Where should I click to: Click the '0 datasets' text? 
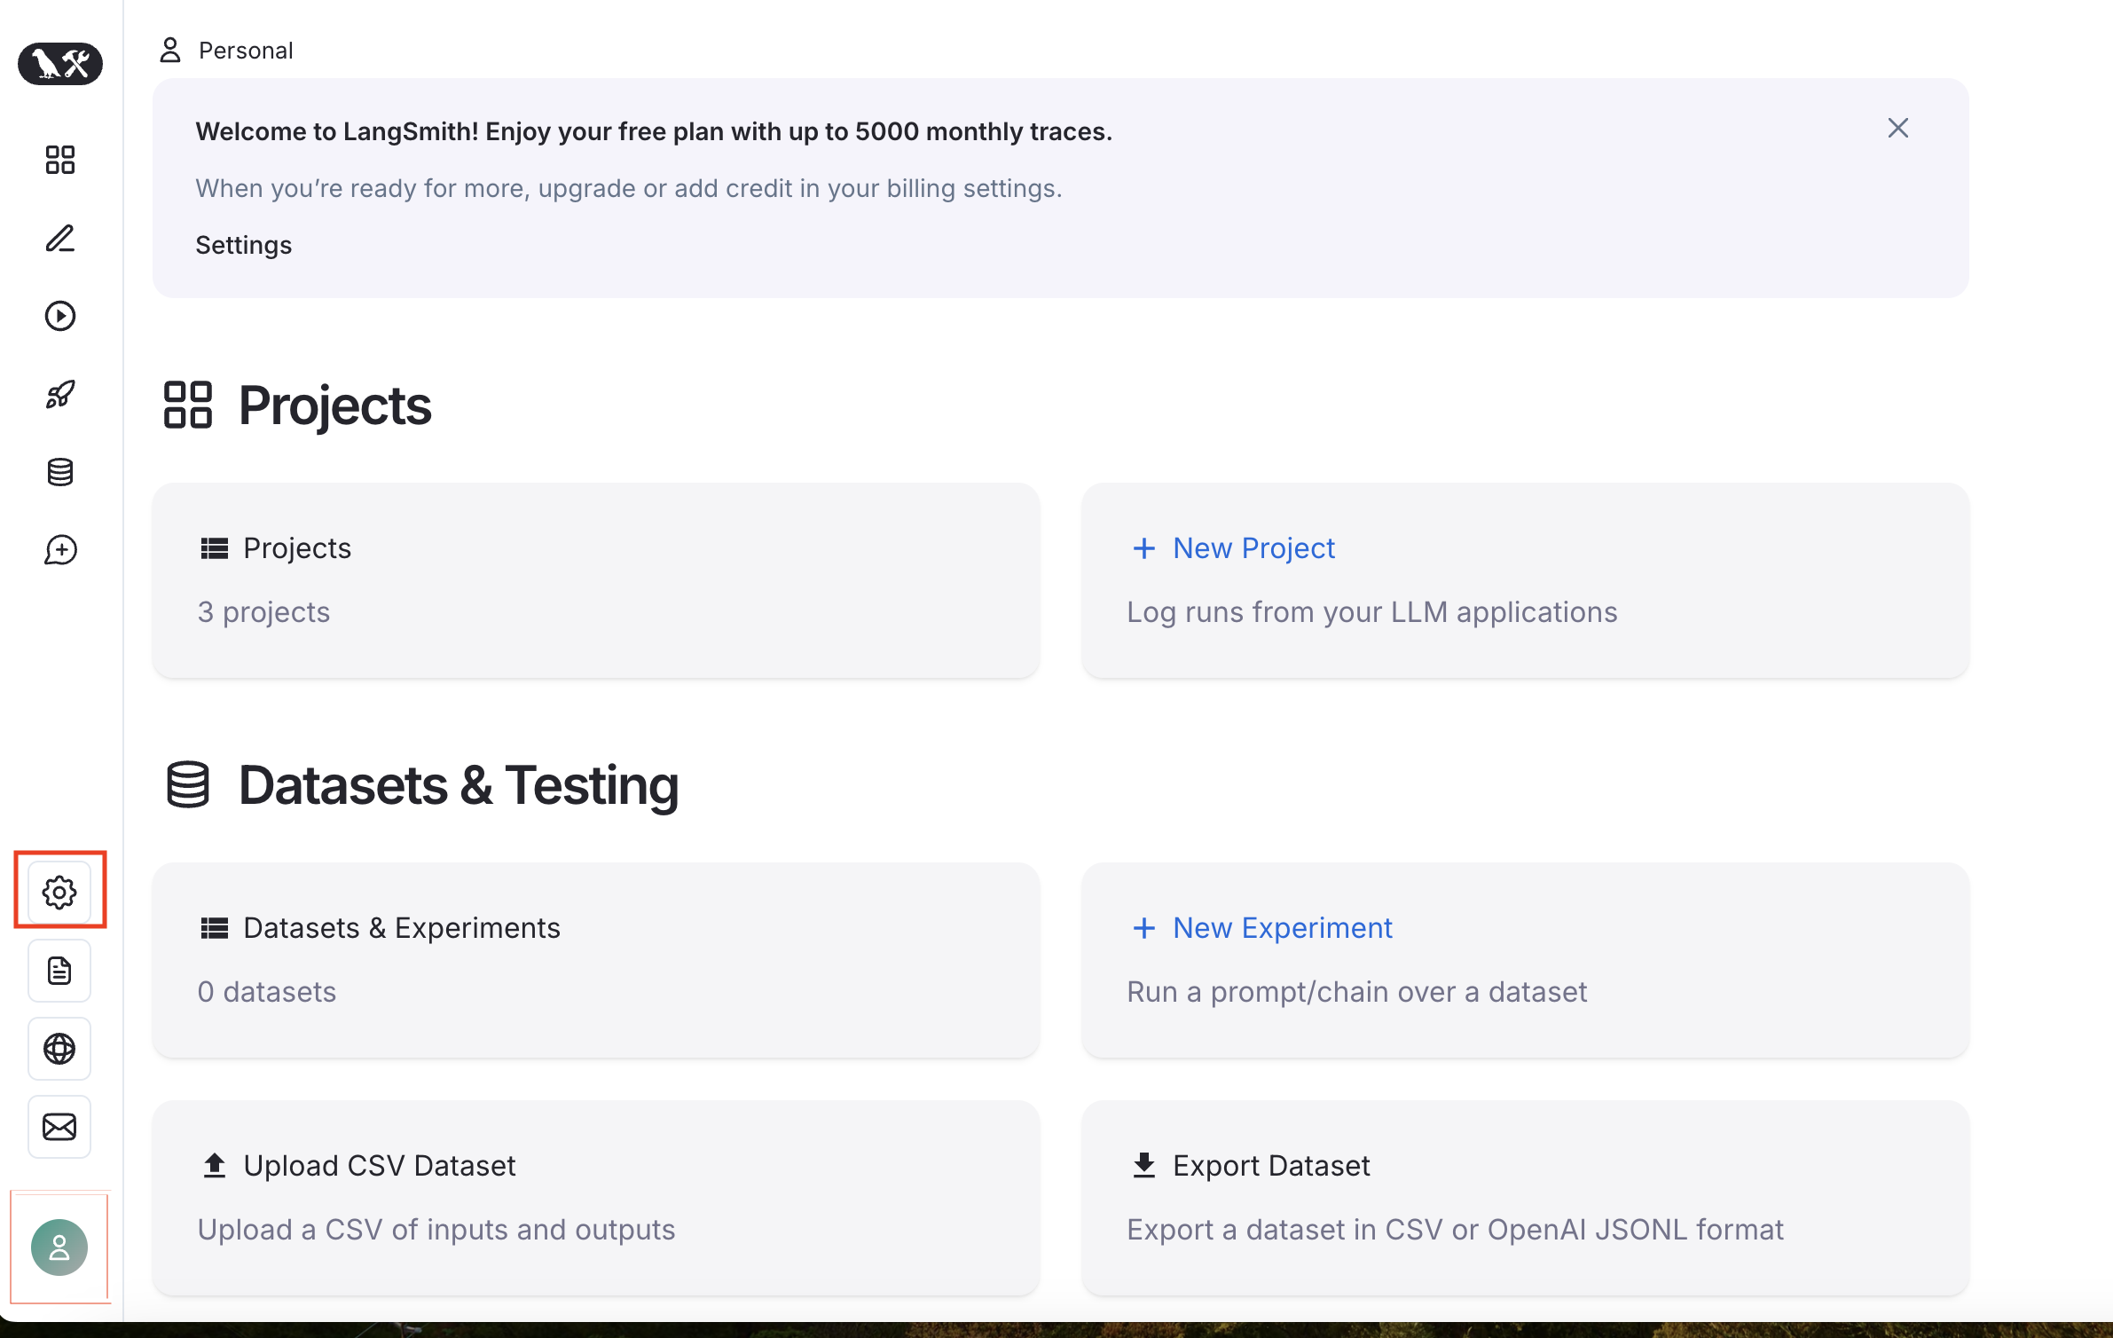pyautogui.click(x=267, y=992)
